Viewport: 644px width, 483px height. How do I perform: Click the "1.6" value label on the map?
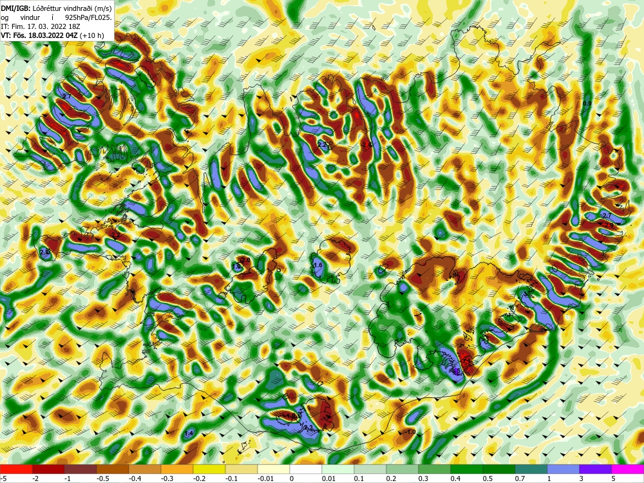pos(318,265)
